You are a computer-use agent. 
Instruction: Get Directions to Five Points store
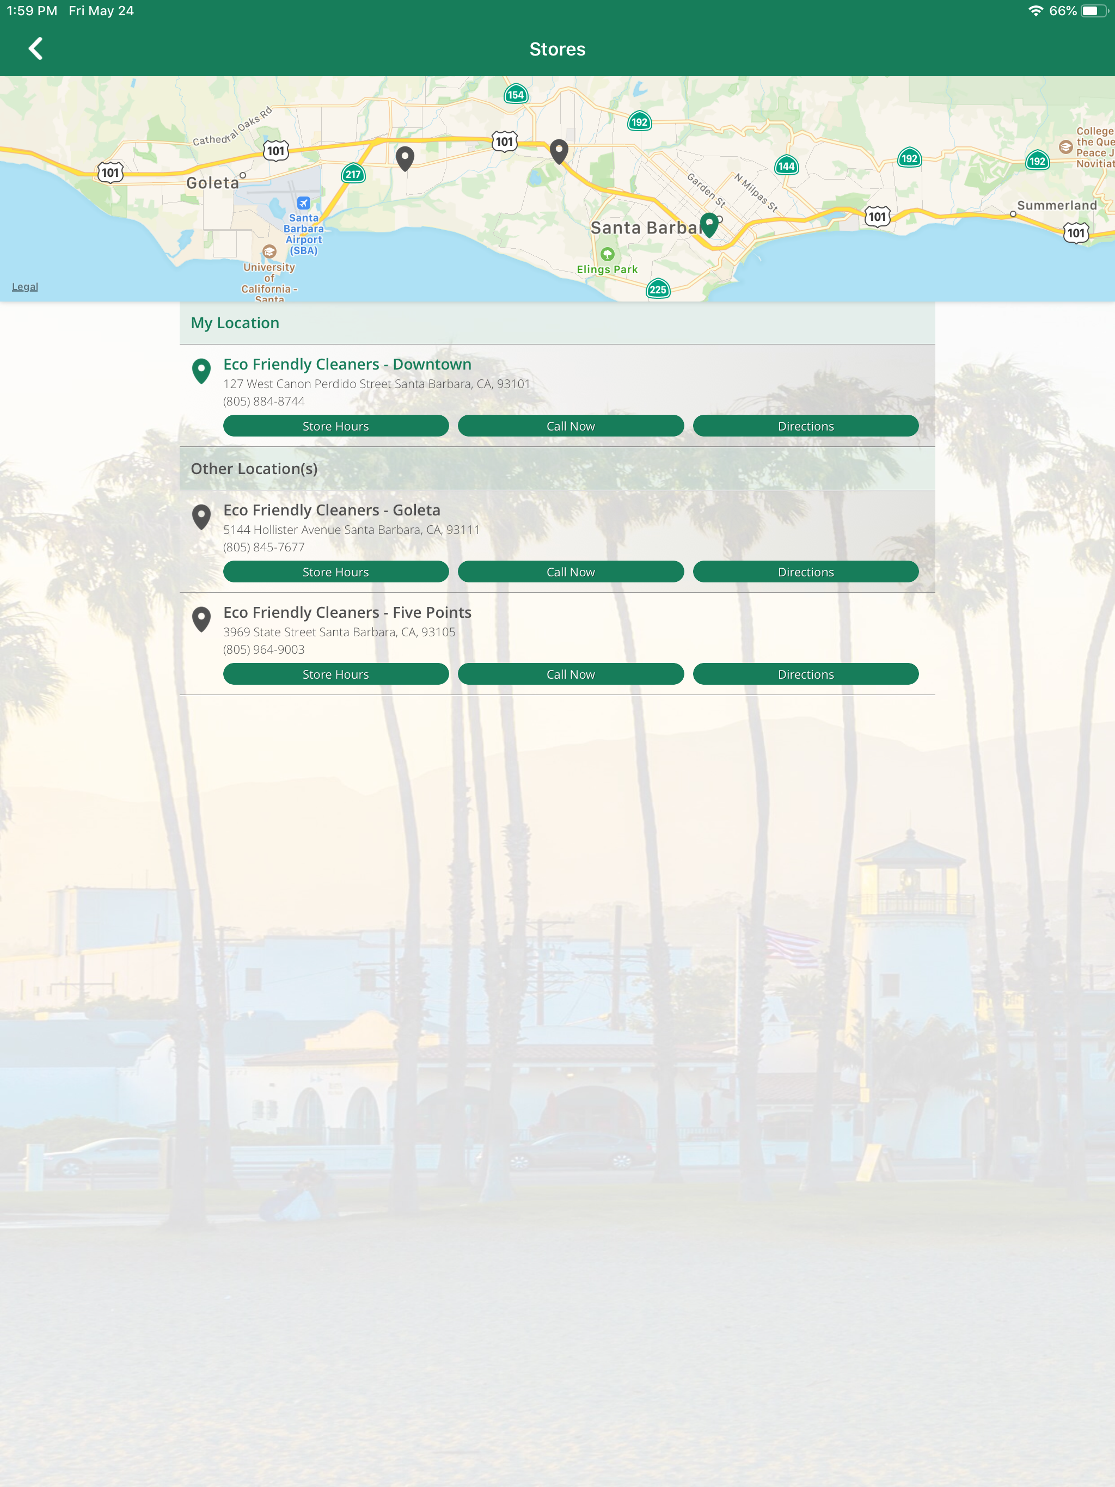point(806,674)
